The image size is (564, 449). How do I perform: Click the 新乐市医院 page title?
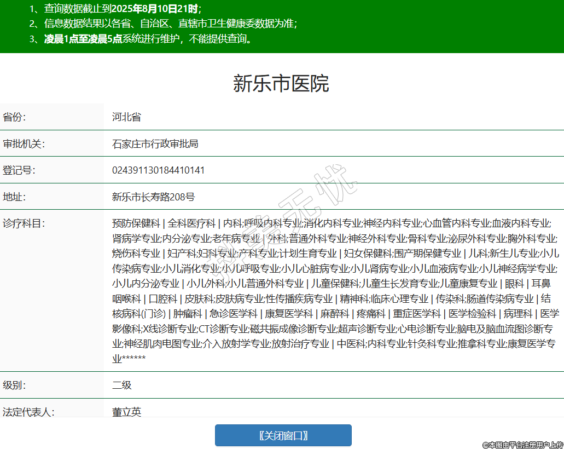[281, 84]
